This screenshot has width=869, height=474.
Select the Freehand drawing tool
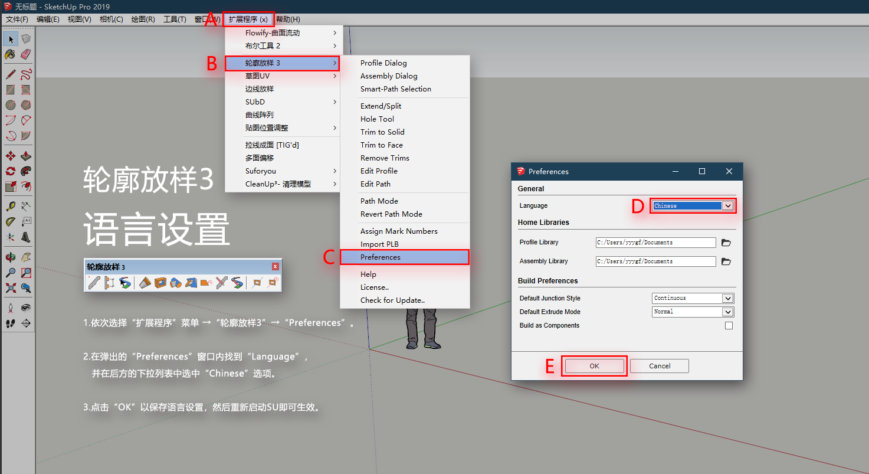click(25, 74)
